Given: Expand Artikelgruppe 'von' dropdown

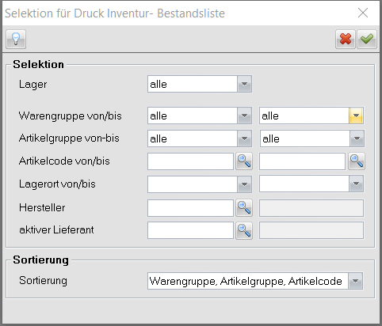Looking at the screenshot, I should [x=244, y=138].
